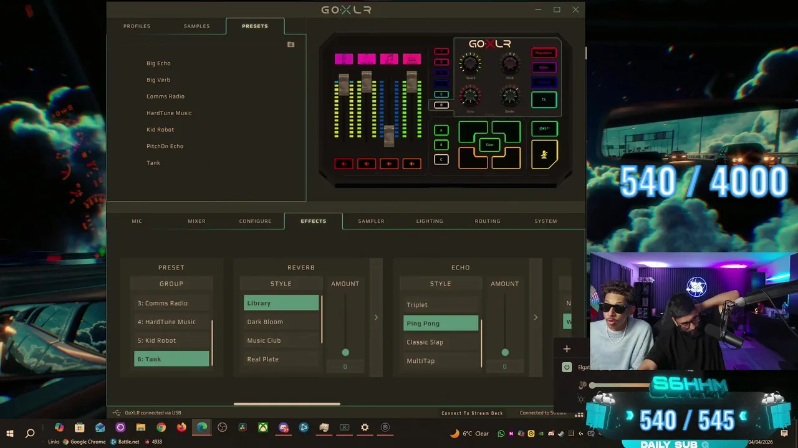Click the sampler Clear button on the device
This screenshot has height=448, width=798.
pos(489,145)
